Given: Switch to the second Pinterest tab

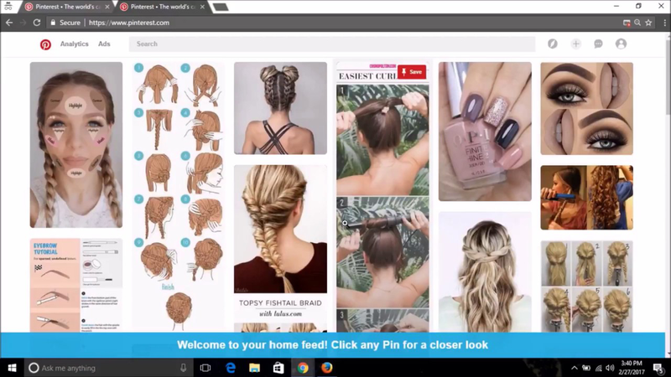Looking at the screenshot, I should pos(159,7).
